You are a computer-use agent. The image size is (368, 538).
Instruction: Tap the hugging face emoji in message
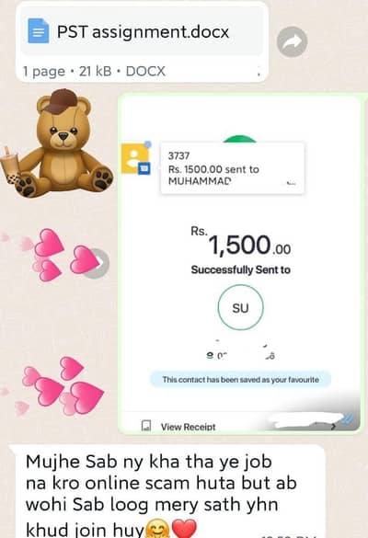click(x=157, y=529)
